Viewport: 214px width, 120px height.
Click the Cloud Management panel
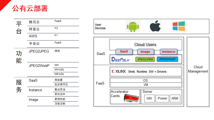(x=198, y=69)
